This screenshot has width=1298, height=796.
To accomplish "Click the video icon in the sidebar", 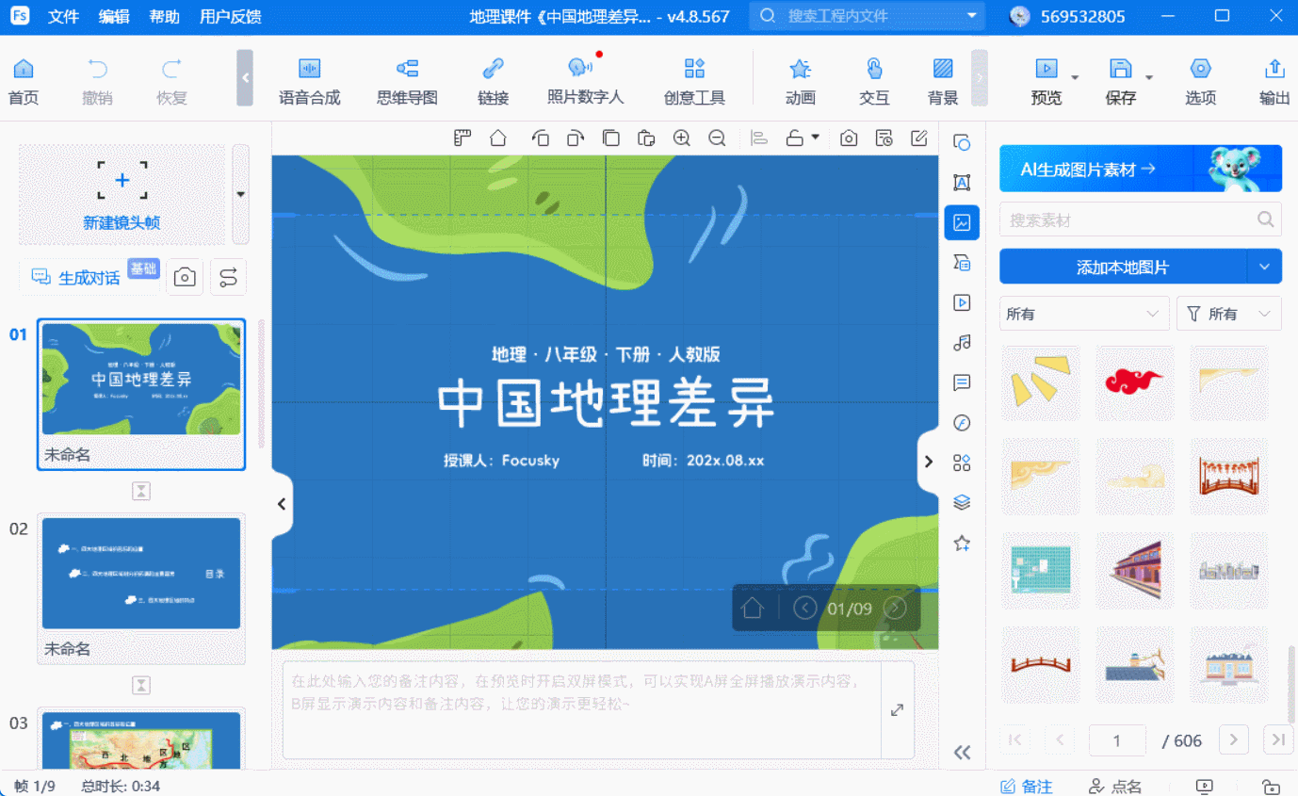I will (x=962, y=302).
